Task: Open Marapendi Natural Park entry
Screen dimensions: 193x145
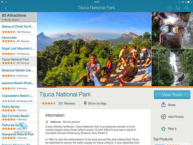Action: 18,136
